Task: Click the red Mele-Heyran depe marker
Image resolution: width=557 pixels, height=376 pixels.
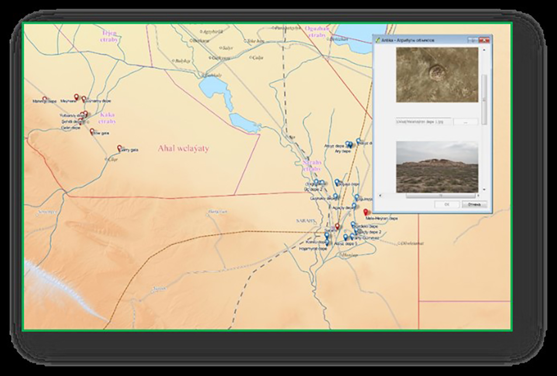Action: click(365, 212)
